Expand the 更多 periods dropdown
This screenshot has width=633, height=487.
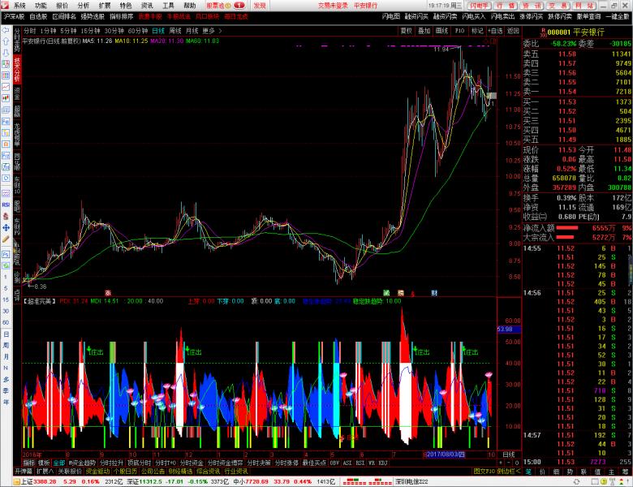pos(213,31)
